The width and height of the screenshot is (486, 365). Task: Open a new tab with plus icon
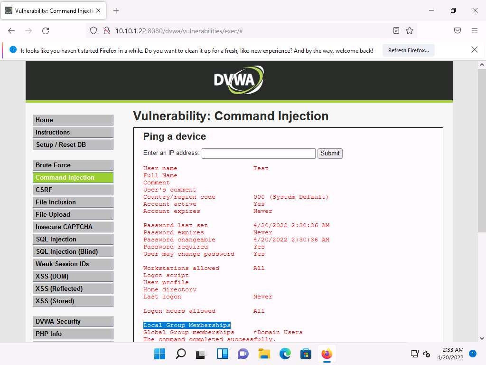(x=116, y=10)
